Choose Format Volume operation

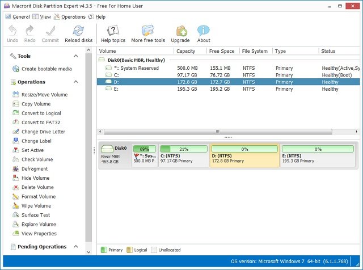[x=34, y=197]
